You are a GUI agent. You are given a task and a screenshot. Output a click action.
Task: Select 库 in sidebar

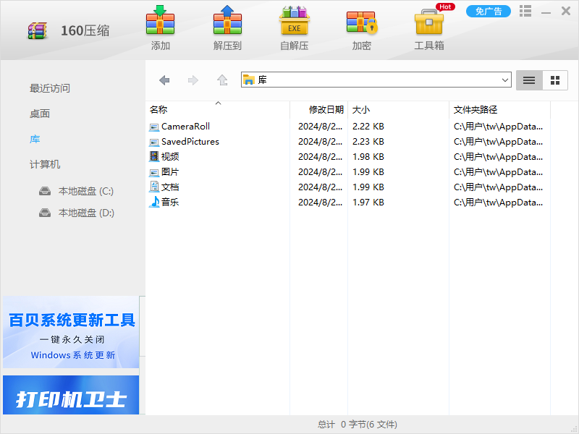[x=35, y=139]
